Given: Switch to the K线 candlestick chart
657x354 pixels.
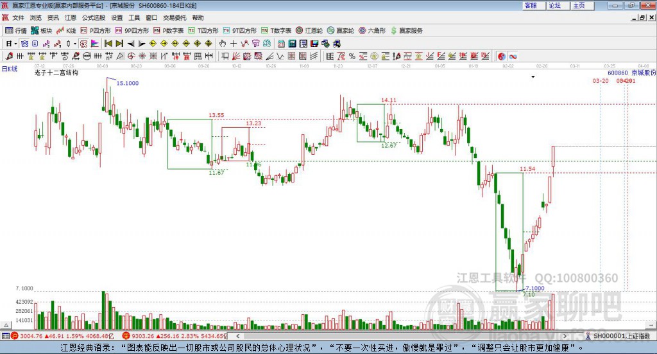Looking at the screenshot, I should (66, 31).
